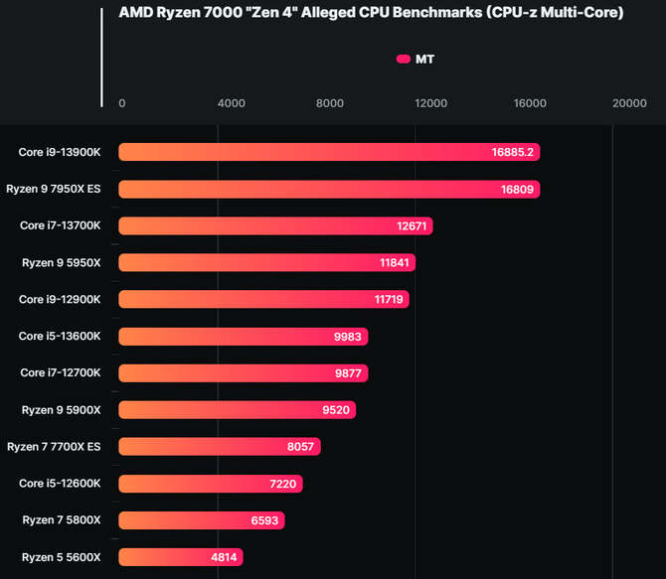
Task: Select the Core i7-13700K label
Action: tap(61, 225)
